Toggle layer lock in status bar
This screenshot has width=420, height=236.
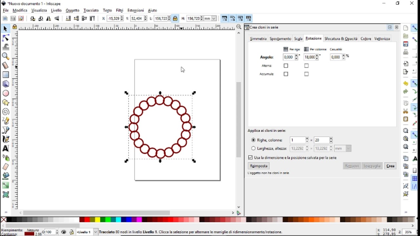[x=72, y=232]
